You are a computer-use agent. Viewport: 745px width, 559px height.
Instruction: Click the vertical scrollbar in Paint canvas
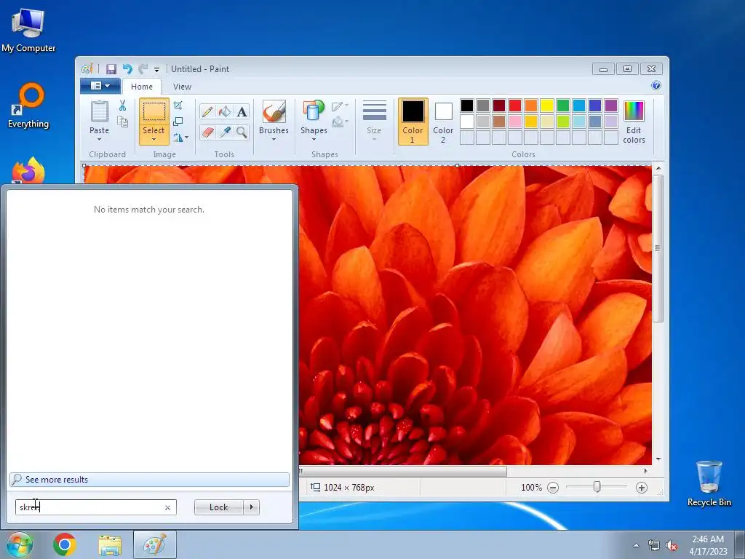pyautogui.click(x=658, y=248)
